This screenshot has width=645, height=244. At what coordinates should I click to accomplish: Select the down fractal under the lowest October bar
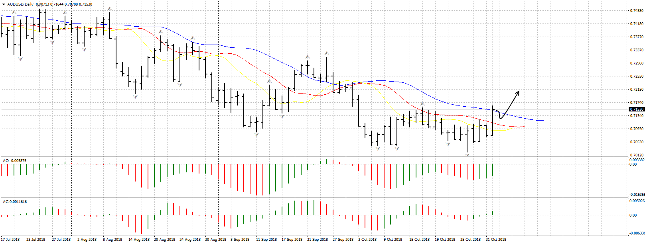467,155
